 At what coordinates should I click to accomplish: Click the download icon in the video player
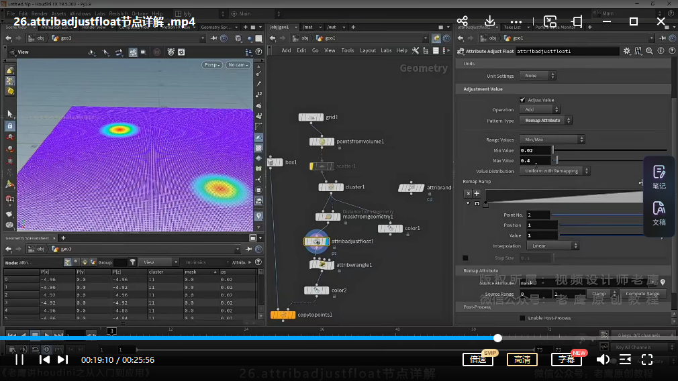pos(489,21)
